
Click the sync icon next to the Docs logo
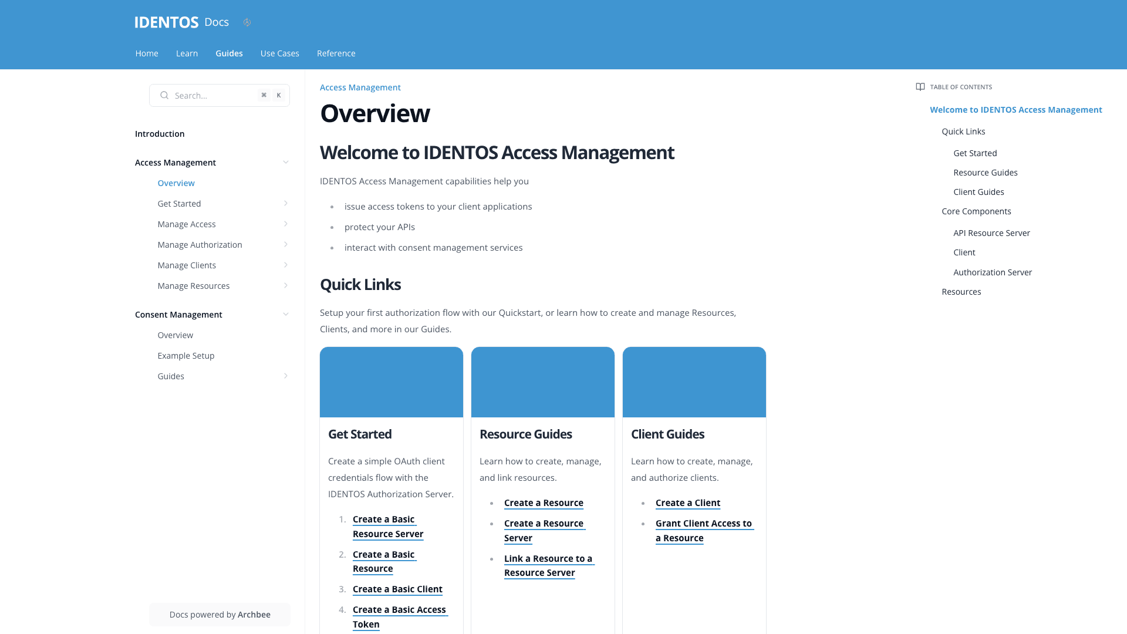click(247, 22)
